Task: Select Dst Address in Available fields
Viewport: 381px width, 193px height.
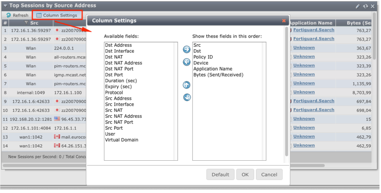Action: 118,45
